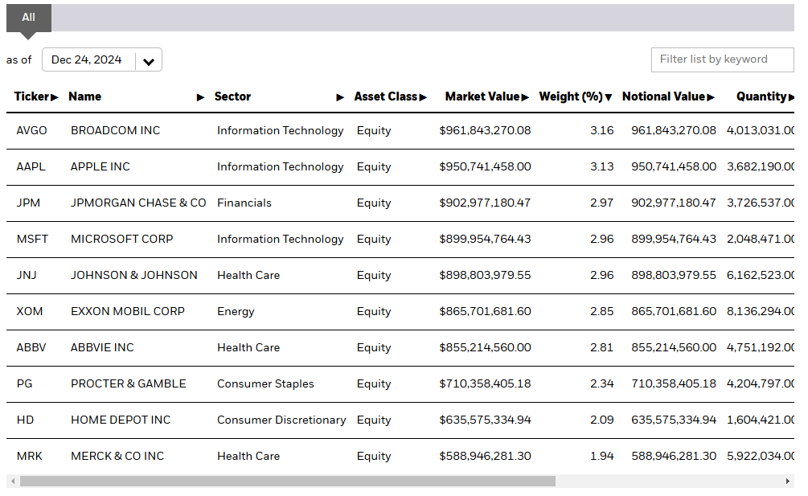Click PROCTER & GAMBLE name cell
The image size is (808, 496).
click(129, 383)
